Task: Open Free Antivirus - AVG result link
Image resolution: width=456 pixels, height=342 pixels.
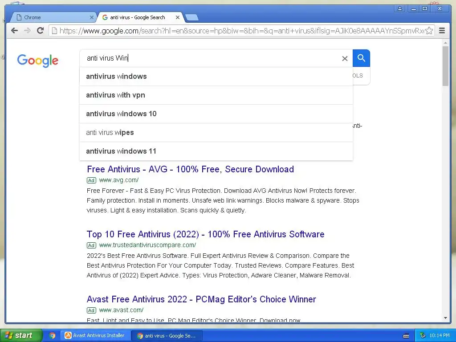Action: (190, 169)
